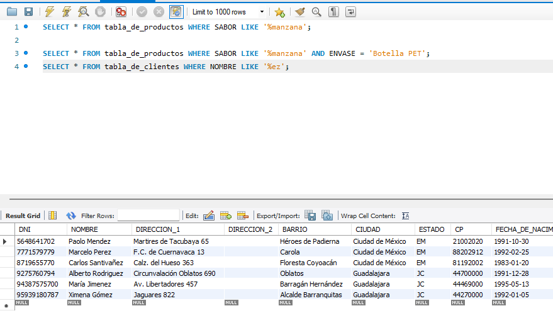Viewport: 553px width, 323px height.
Task: Sort results by the NOMBRE column header
Action: pos(84,229)
